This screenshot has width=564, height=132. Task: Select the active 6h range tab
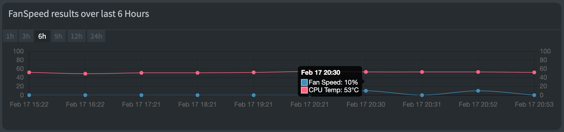pyautogui.click(x=42, y=36)
